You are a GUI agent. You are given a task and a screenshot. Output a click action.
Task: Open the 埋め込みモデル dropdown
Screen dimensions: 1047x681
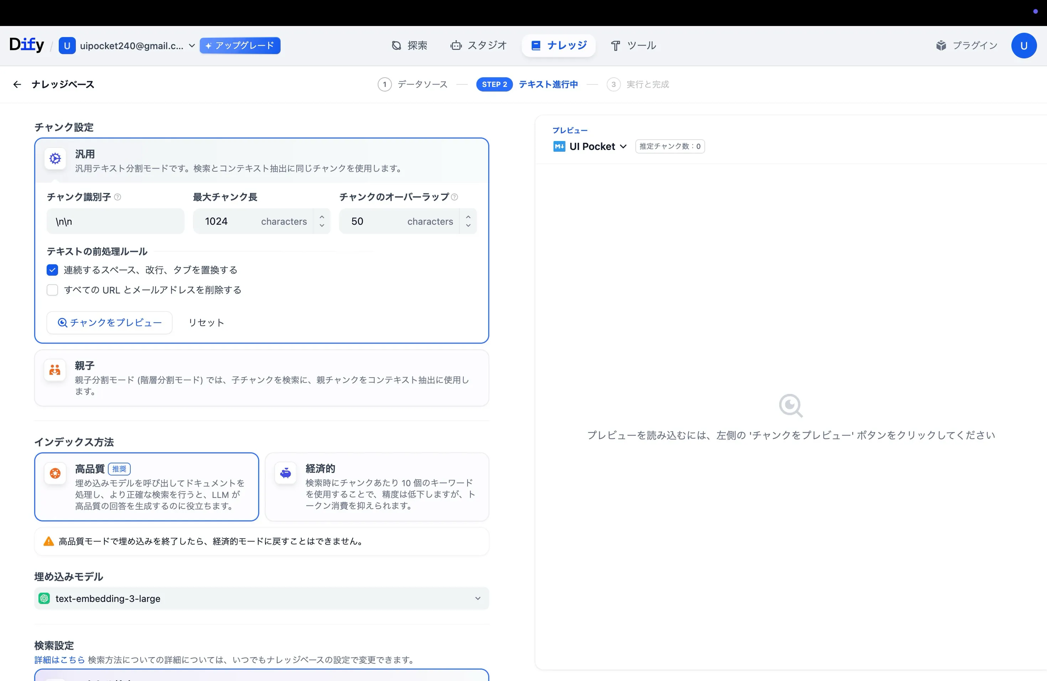[x=261, y=599]
